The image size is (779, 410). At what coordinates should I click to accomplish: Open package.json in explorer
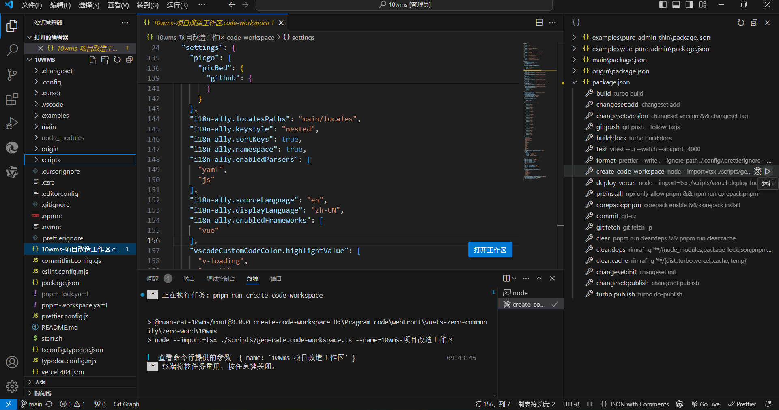point(80,283)
